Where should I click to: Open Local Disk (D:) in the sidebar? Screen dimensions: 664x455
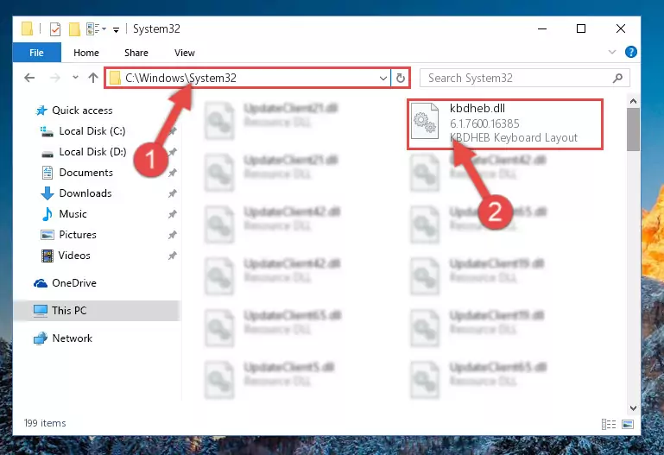pyautogui.click(x=92, y=152)
